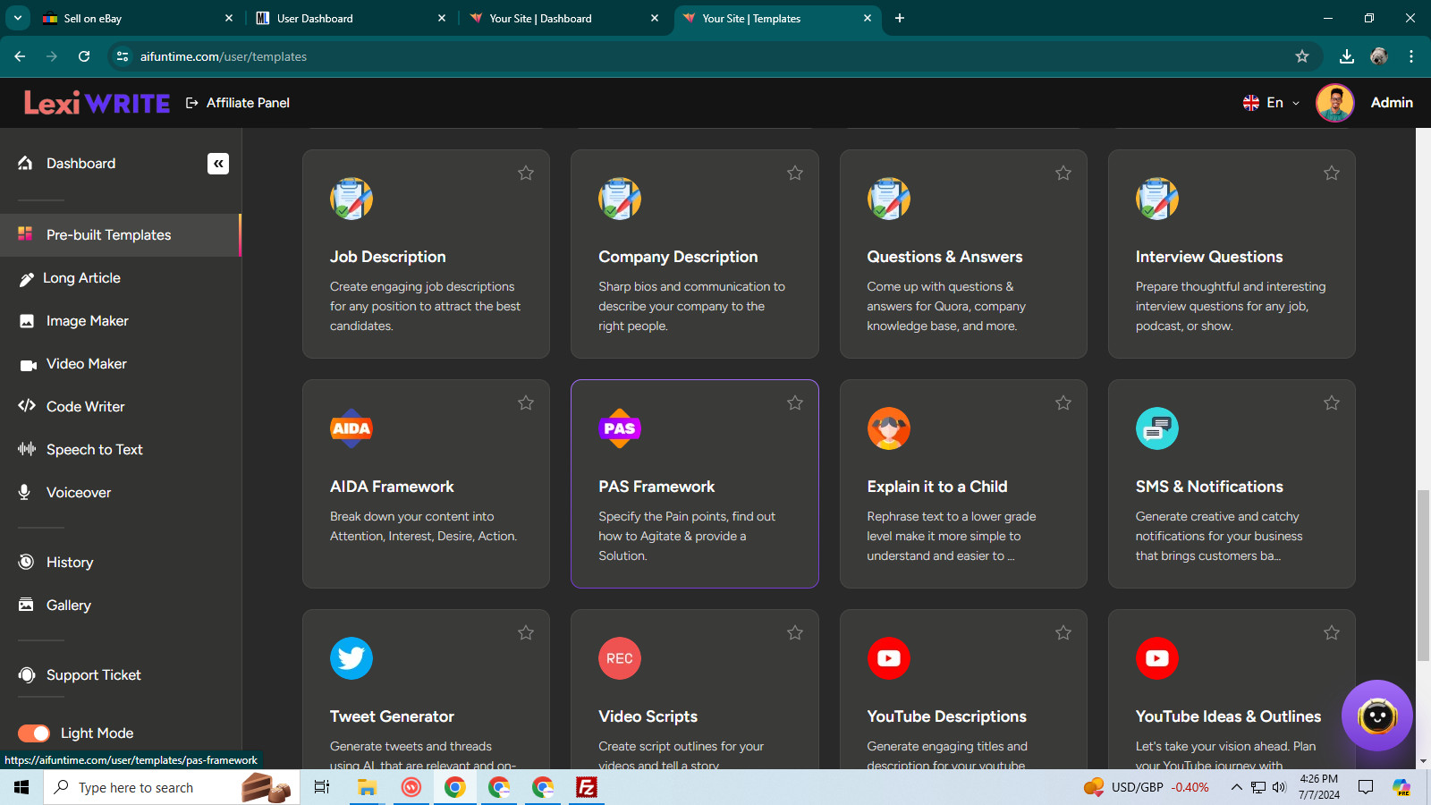The width and height of the screenshot is (1431, 805).
Task: Click the PAS Framework icon
Action: coord(620,428)
